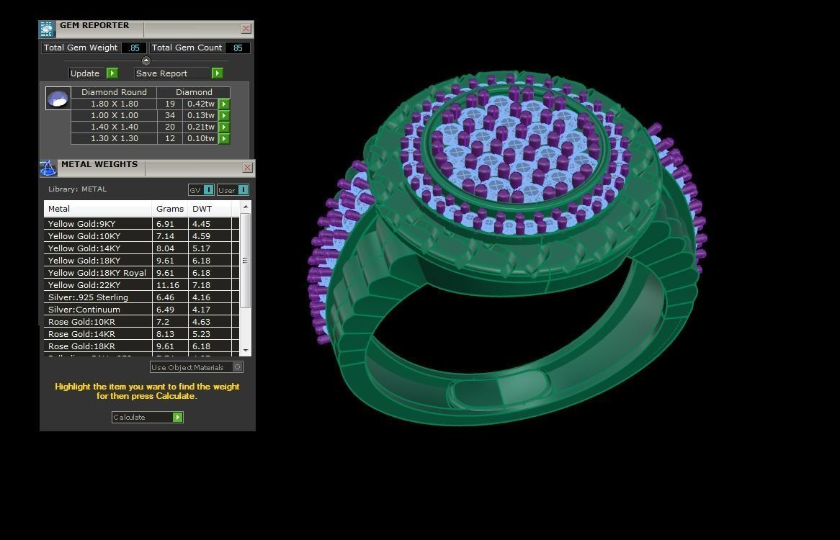The width and height of the screenshot is (840, 540).
Task: Select the Rose Gold:18KR row
Action: coord(141,346)
